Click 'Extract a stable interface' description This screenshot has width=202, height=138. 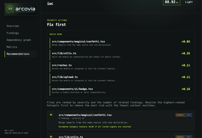click(79, 92)
